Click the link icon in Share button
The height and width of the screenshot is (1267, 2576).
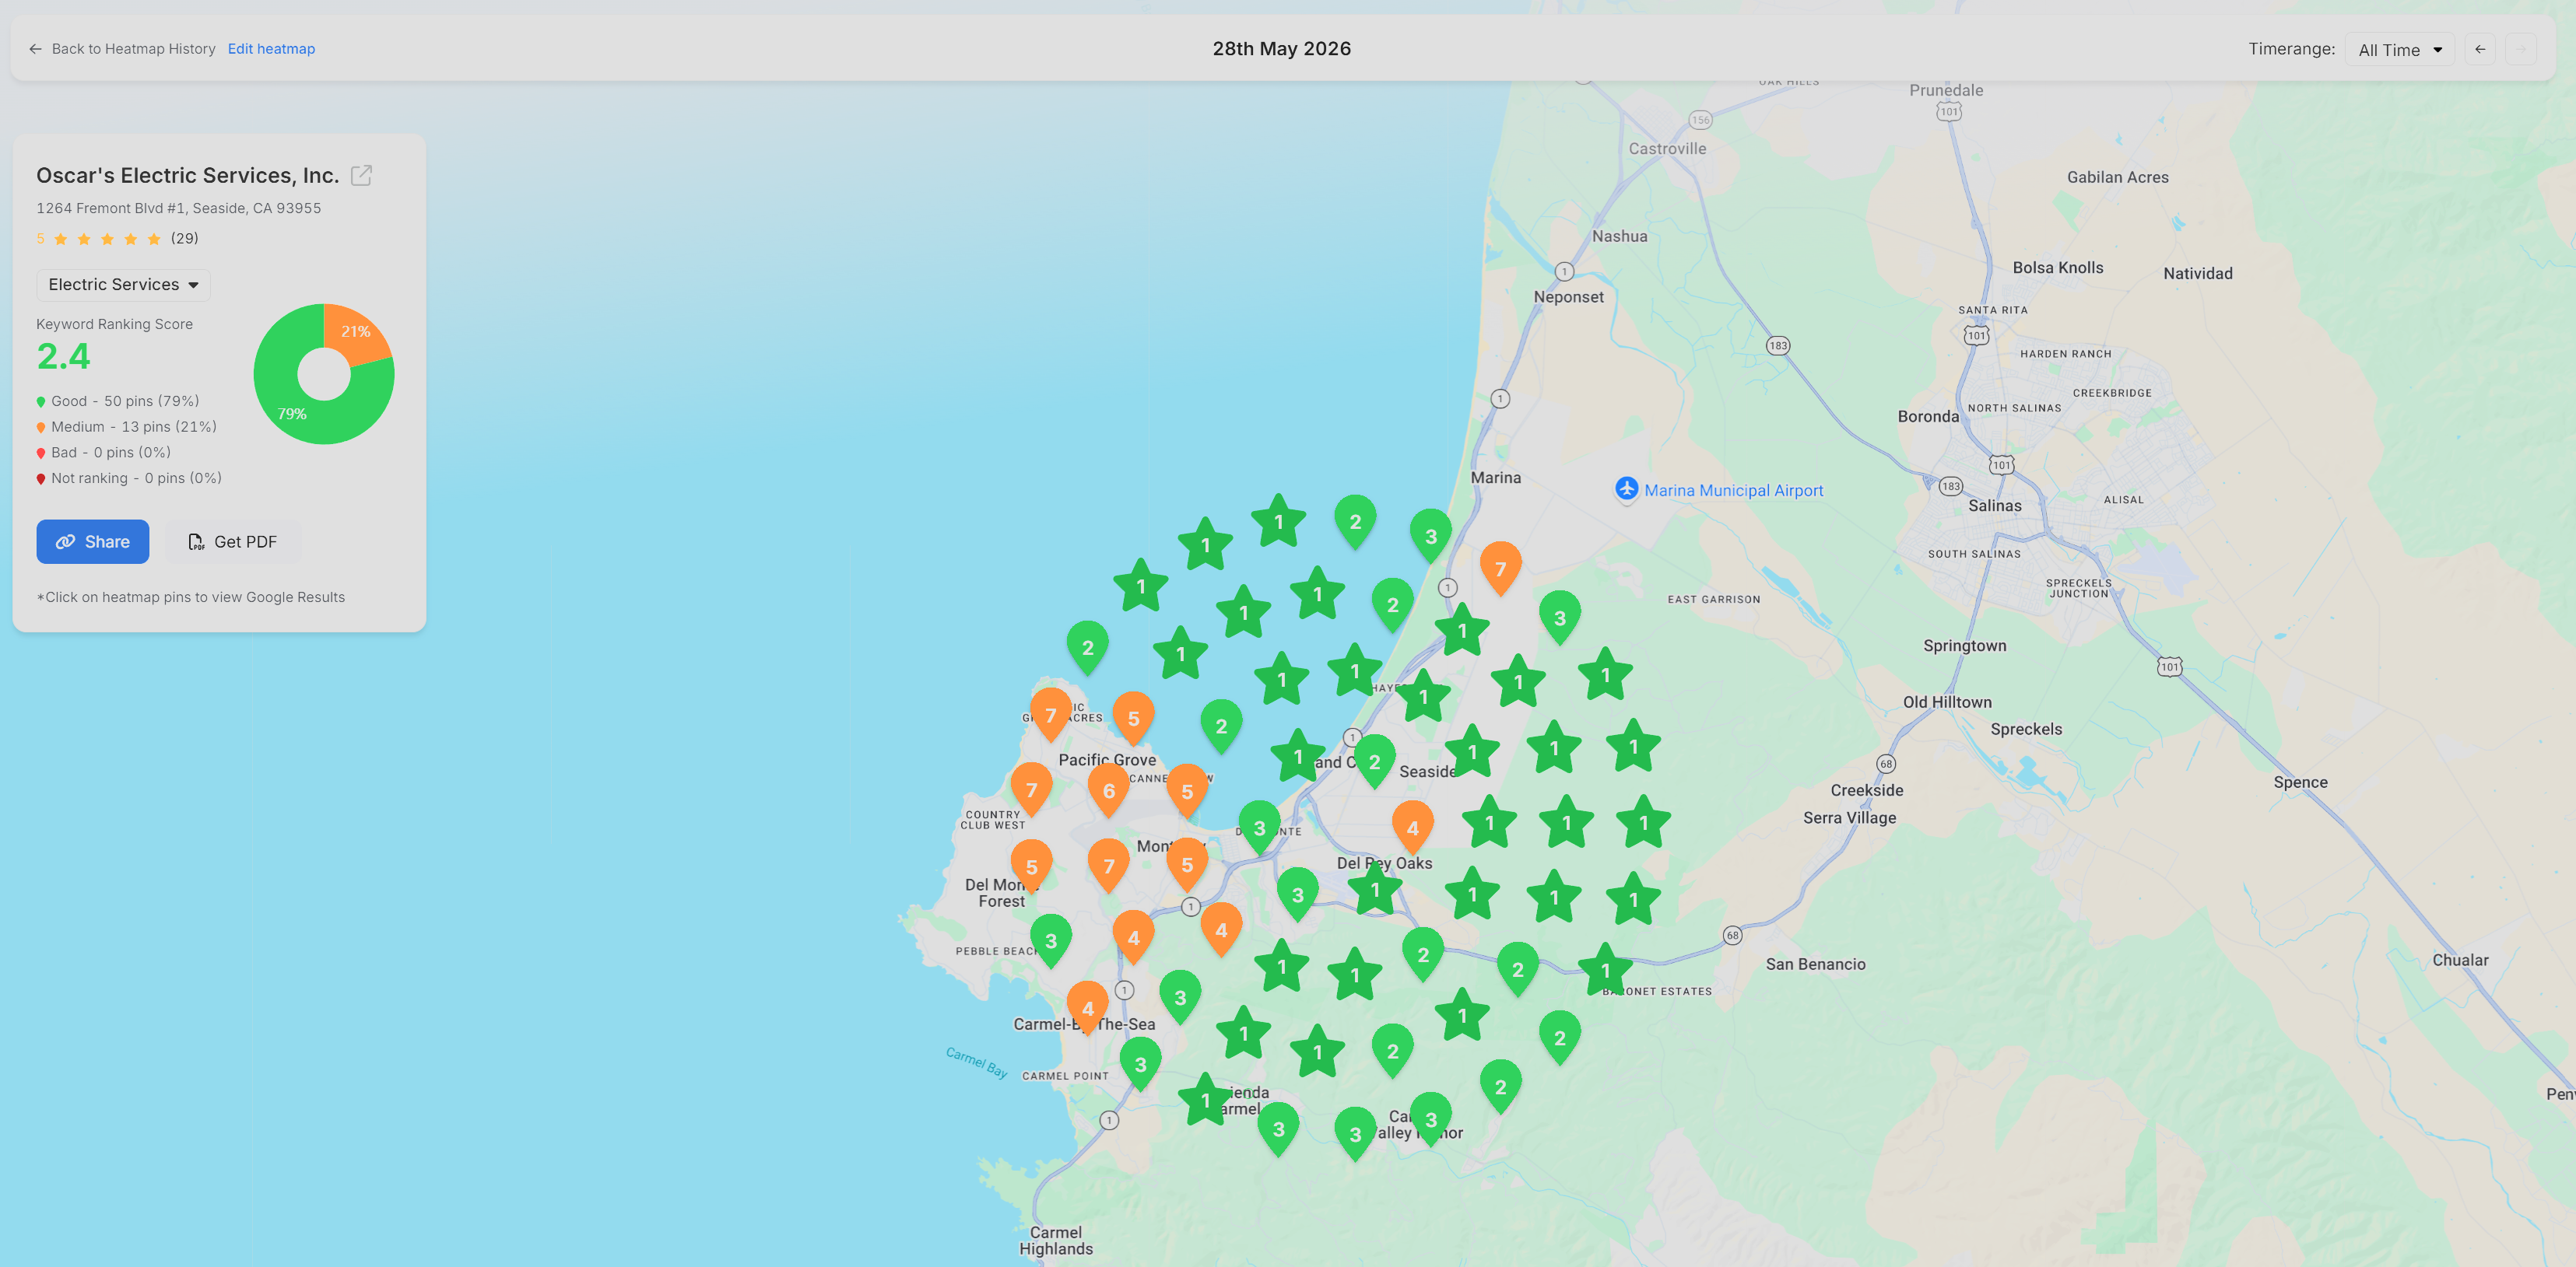pyautogui.click(x=65, y=541)
